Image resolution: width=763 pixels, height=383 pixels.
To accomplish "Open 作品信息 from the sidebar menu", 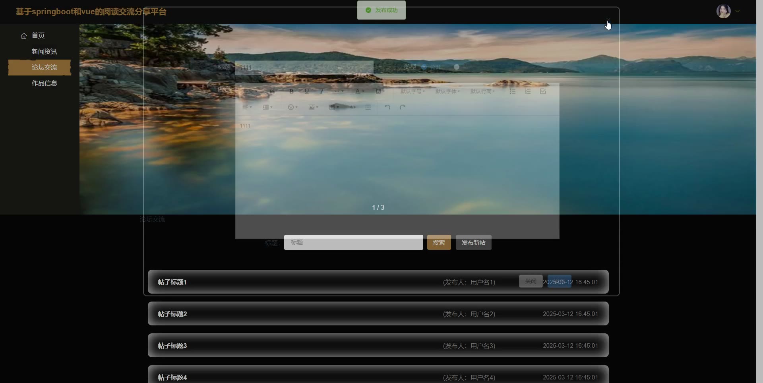I will pyautogui.click(x=44, y=83).
